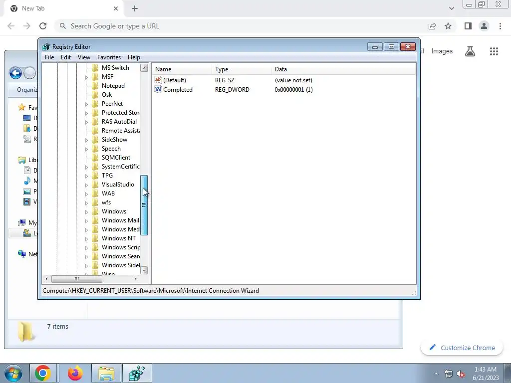511x383 pixels.
Task: Click the tree vertical scrollbar thumb
Action: click(x=144, y=205)
